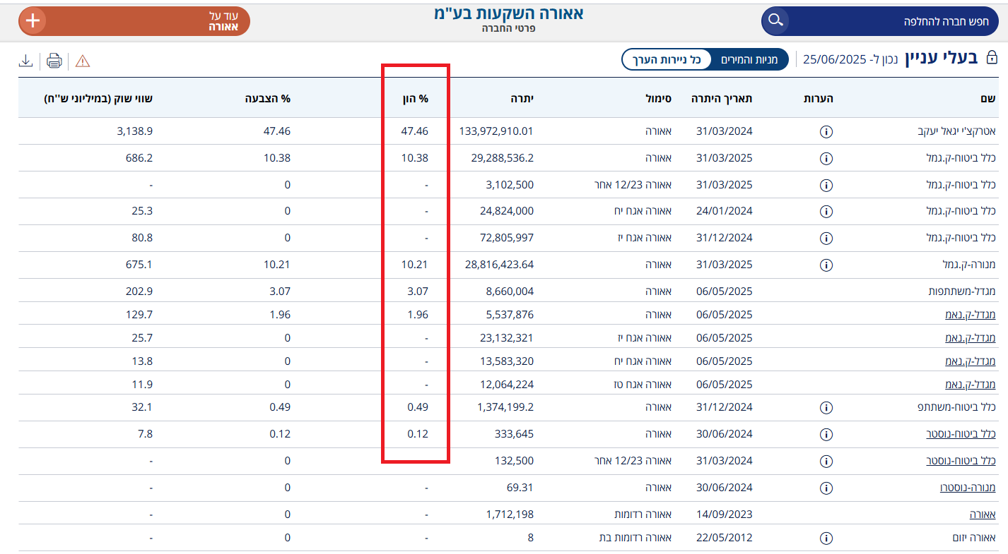This screenshot has height=554, width=1008.
Task: Print the table using the printer icon
Action: click(x=54, y=61)
